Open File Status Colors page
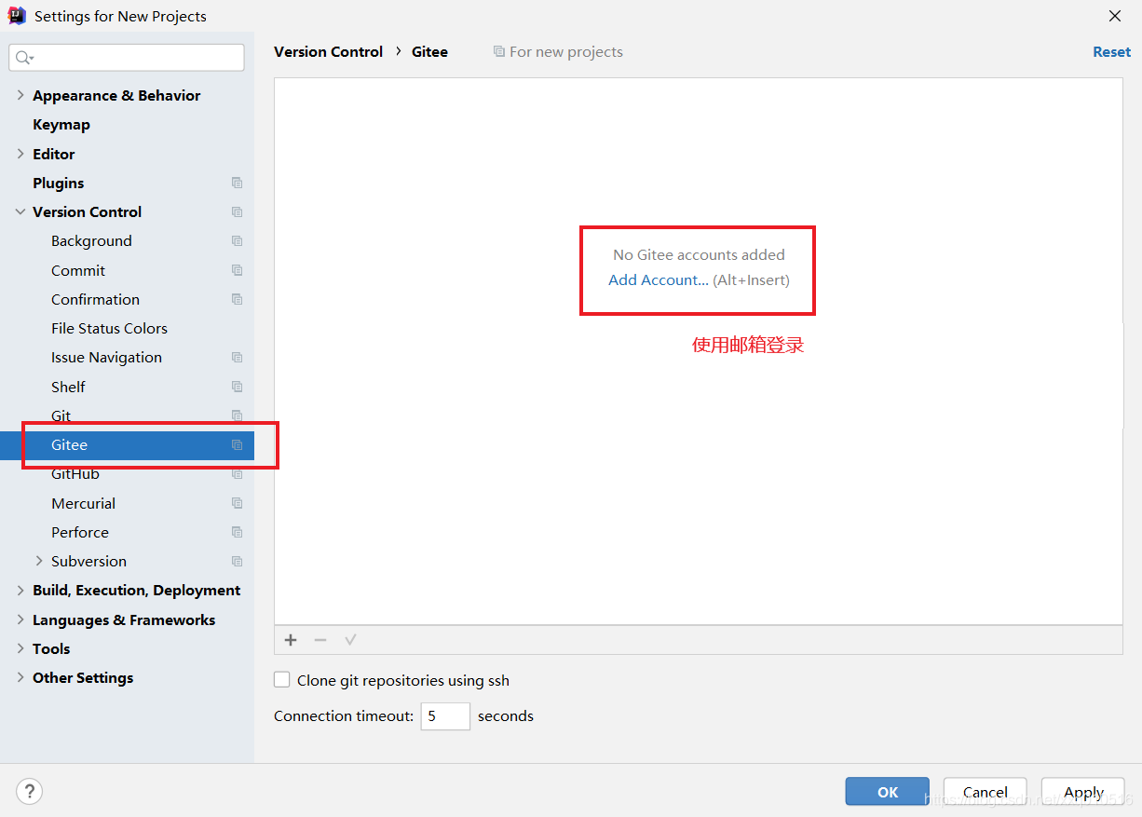The image size is (1142, 817). point(109,328)
